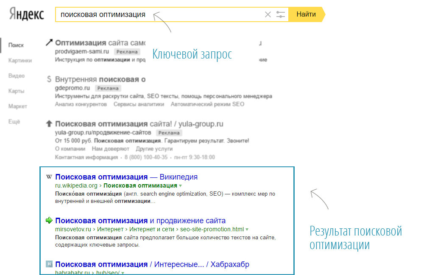Click the Яндекс logo
The width and height of the screenshot is (421, 275).
(27, 14)
